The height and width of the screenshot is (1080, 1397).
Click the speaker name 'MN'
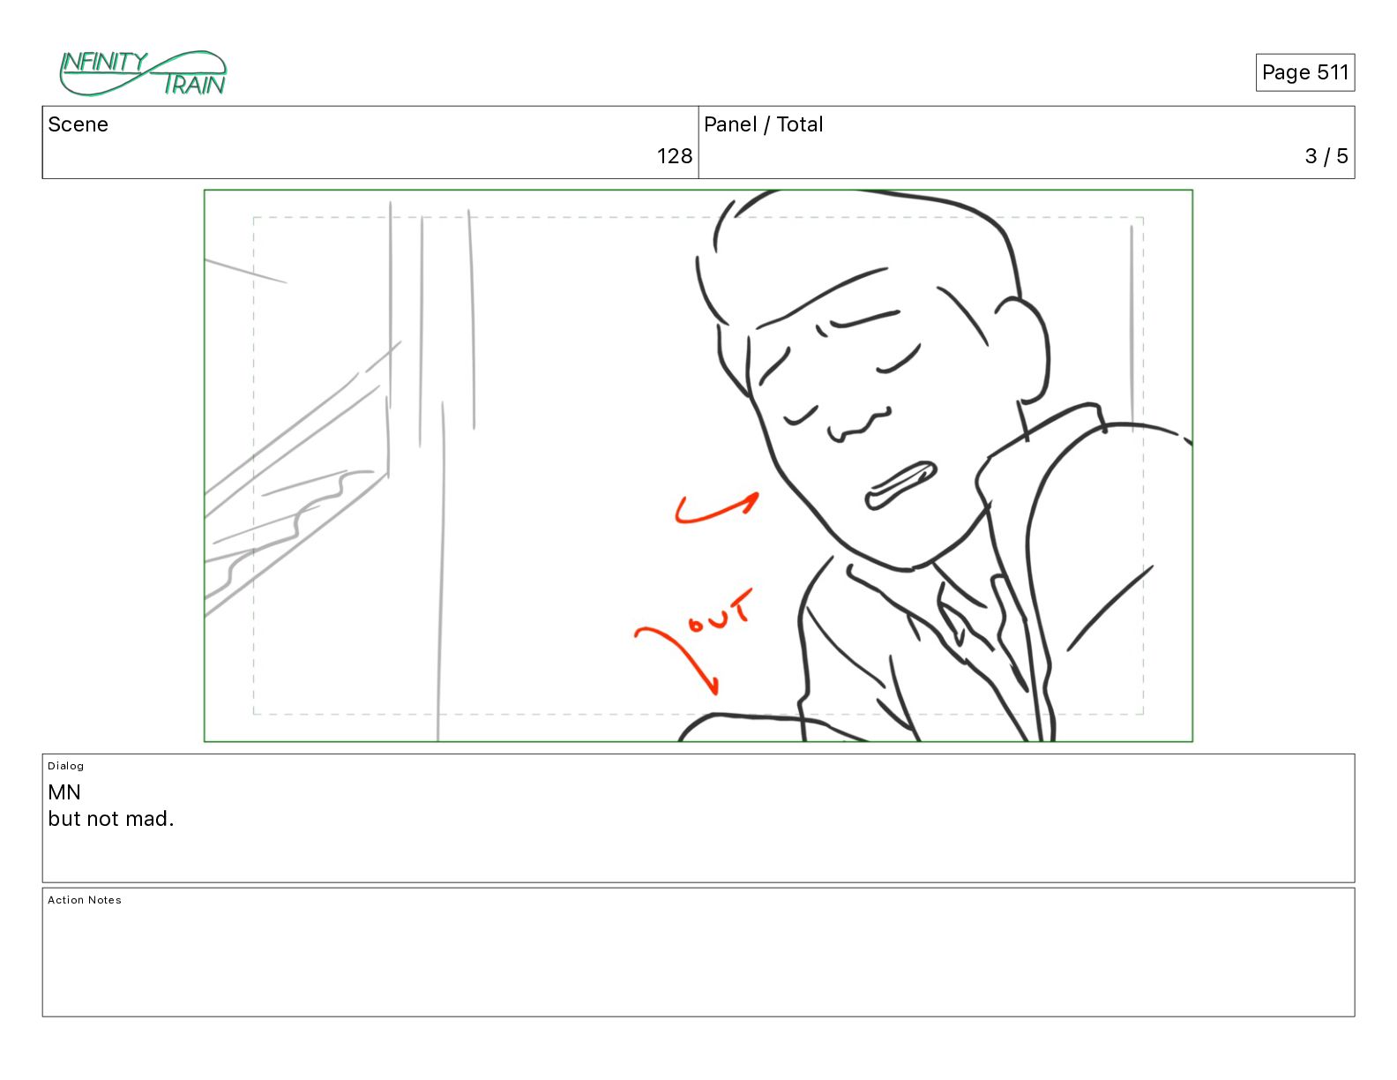(x=64, y=792)
